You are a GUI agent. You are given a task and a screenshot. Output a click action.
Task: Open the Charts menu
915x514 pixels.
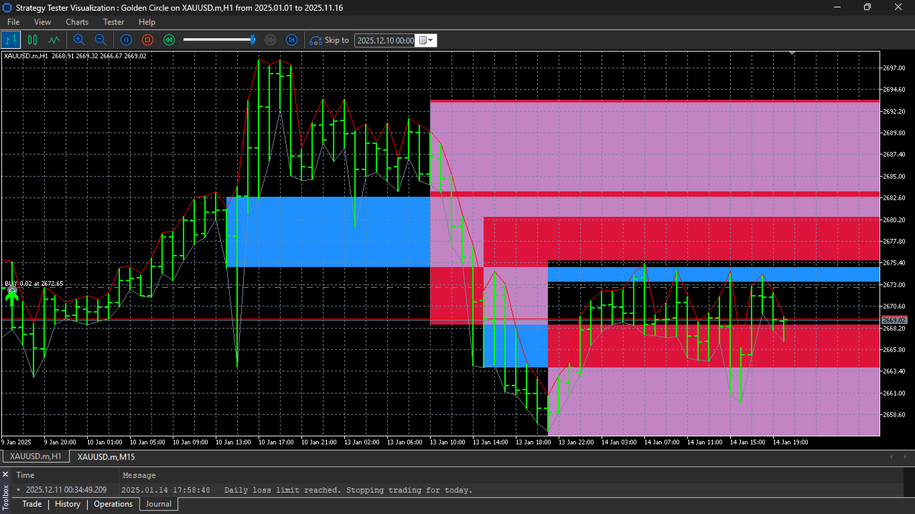[77, 22]
